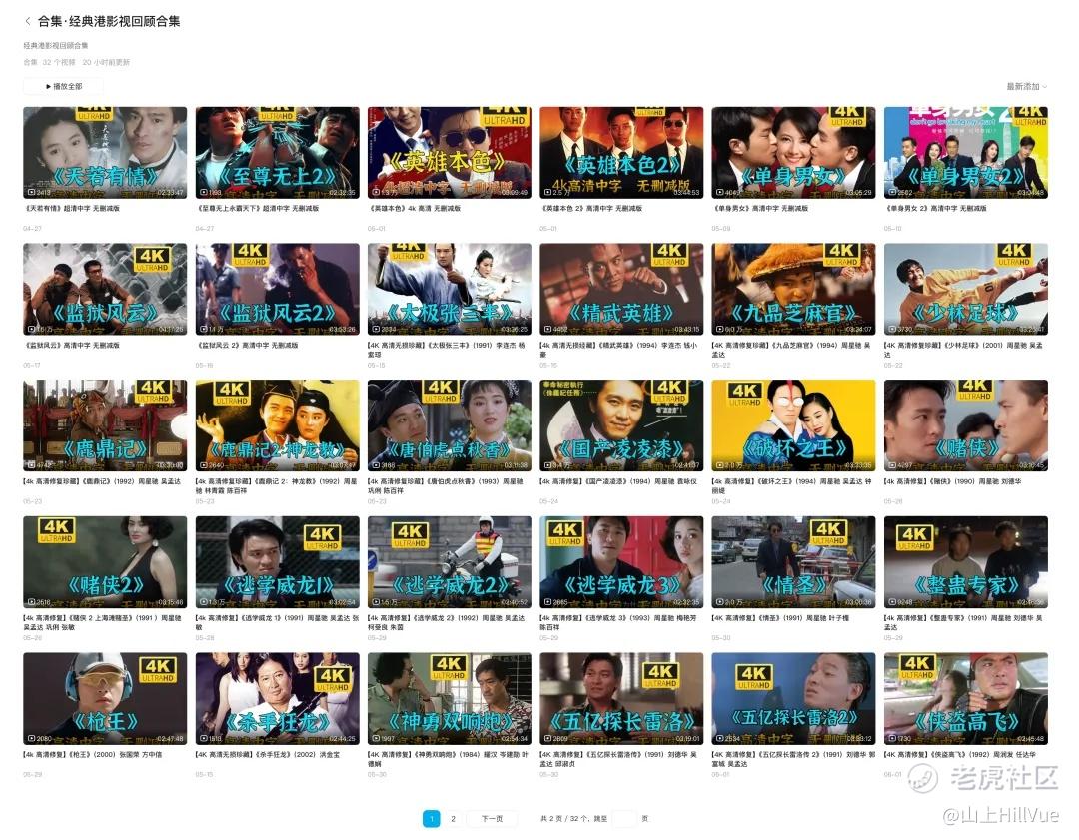Select pagination page 1
This screenshot has width=1079, height=840.
[431, 819]
